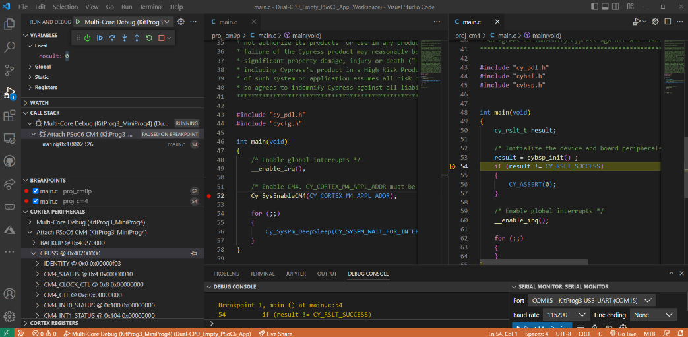The width and height of the screenshot is (688, 337).
Task: Expand the WATCH section
Action: pos(112,103)
